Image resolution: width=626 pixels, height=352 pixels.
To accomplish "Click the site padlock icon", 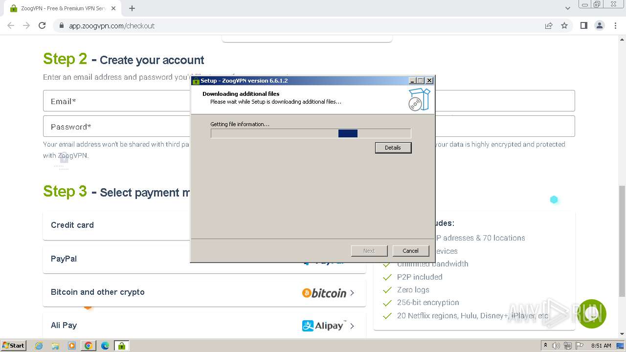I will click(x=62, y=25).
